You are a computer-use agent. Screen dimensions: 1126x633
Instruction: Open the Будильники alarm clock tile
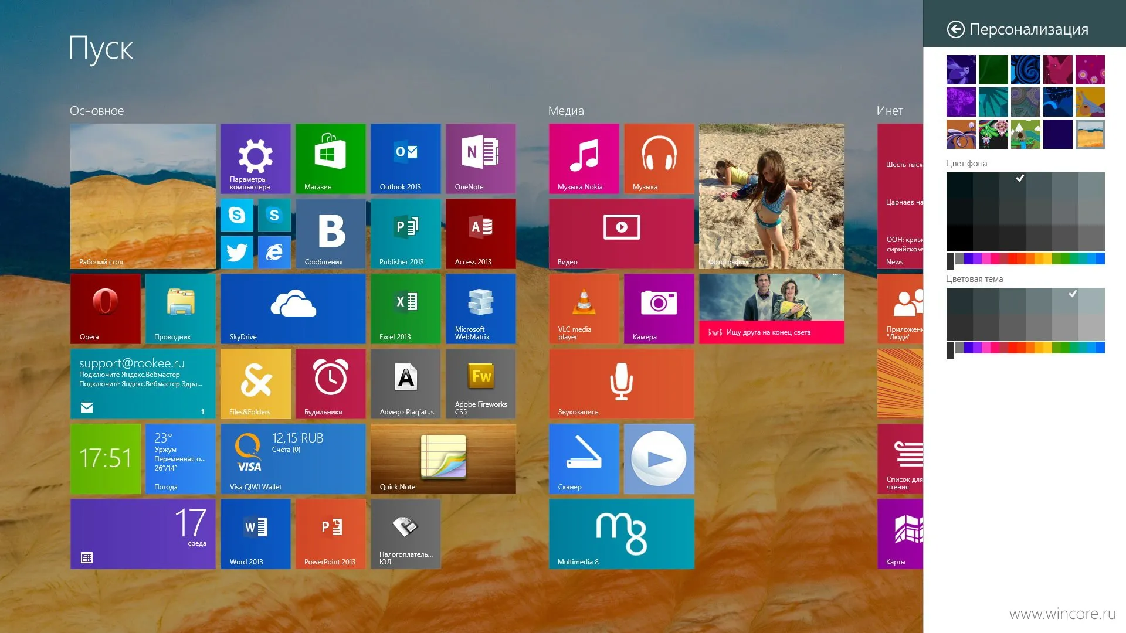click(330, 383)
